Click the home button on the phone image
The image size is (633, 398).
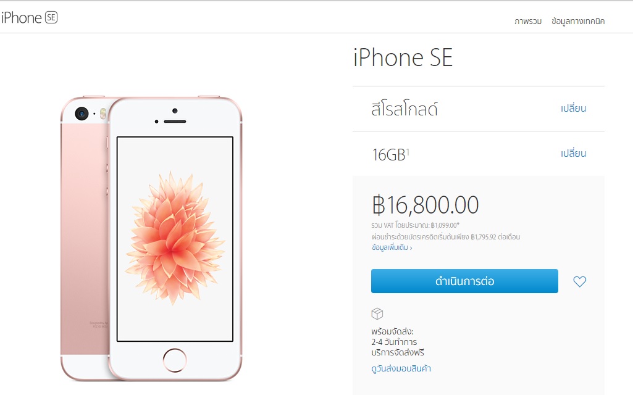click(175, 360)
